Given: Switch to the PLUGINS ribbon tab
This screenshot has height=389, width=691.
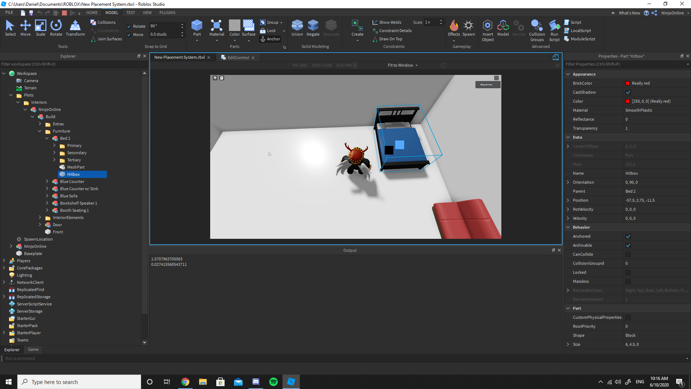Looking at the screenshot, I should tap(167, 13).
